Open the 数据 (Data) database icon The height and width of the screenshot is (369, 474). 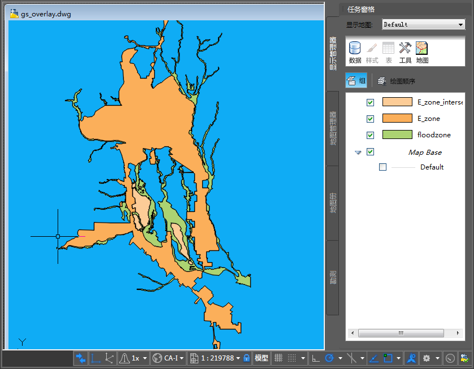[355, 49]
